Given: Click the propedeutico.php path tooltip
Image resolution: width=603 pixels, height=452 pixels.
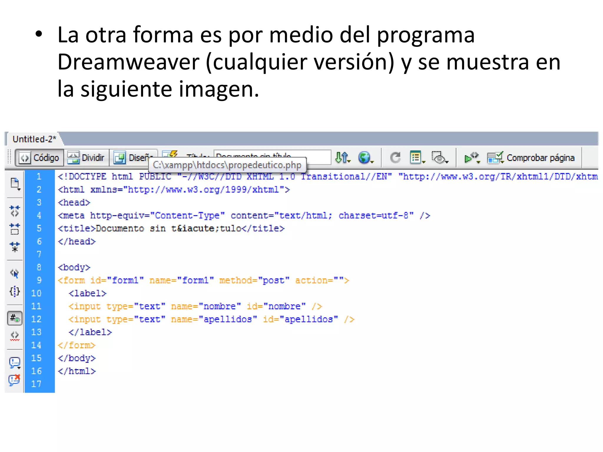Looking at the screenshot, I should (227, 165).
